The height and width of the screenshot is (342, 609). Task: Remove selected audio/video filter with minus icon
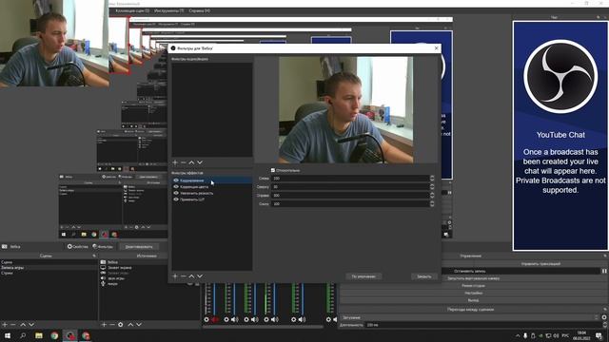tap(184, 162)
